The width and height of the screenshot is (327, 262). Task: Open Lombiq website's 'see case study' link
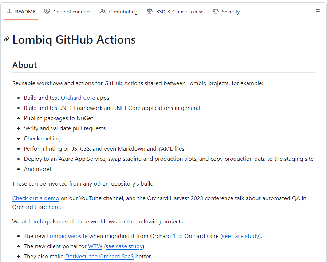click(x=240, y=236)
